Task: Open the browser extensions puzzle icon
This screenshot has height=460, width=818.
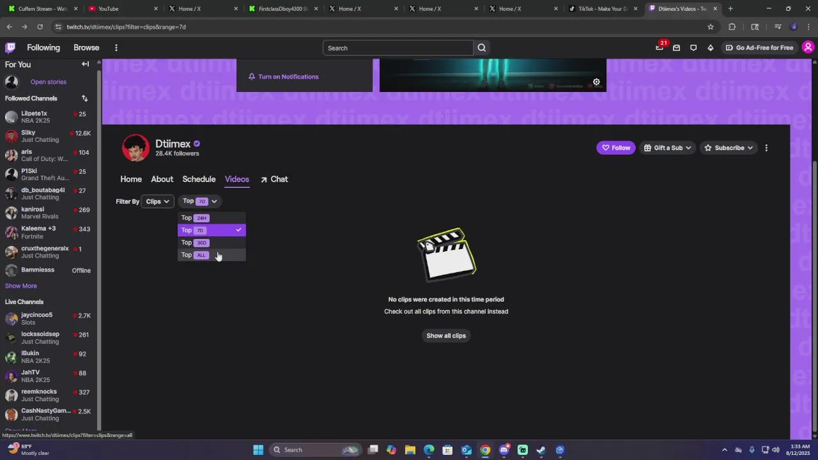Action: pyautogui.click(x=732, y=27)
